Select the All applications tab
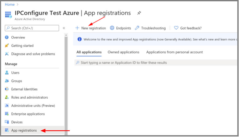This screenshot has width=239, height=137. tap(89, 52)
